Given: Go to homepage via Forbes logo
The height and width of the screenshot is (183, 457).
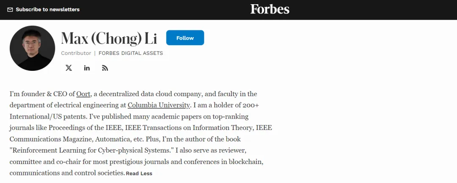Looking at the screenshot, I should pos(270,9).
